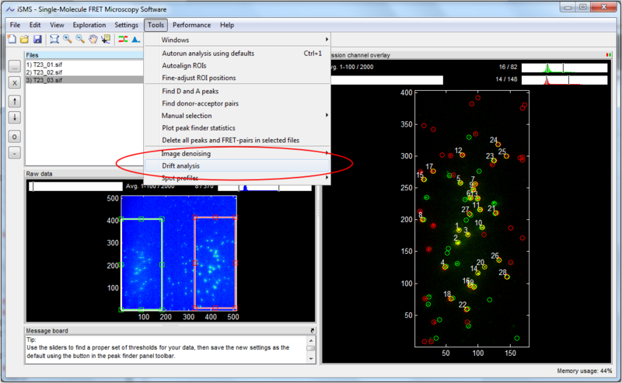This screenshot has width=622, height=383.
Task: Click the green channel contrast histogram slider
Action: coord(563,68)
